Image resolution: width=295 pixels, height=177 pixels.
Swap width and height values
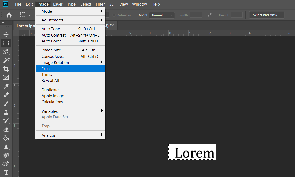[x=209, y=15]
